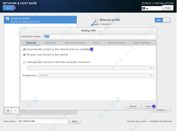Cancel the eth0 editing dialog
The image size is (177, 131).
(x=132, y=106)
